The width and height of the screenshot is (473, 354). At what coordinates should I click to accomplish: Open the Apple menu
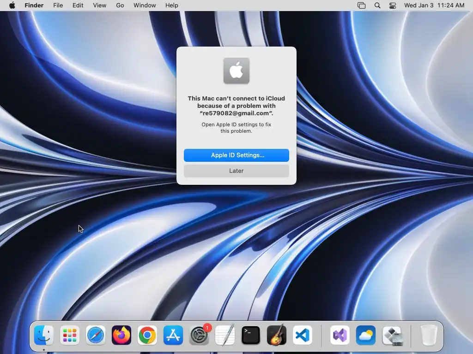pos(12,5)
